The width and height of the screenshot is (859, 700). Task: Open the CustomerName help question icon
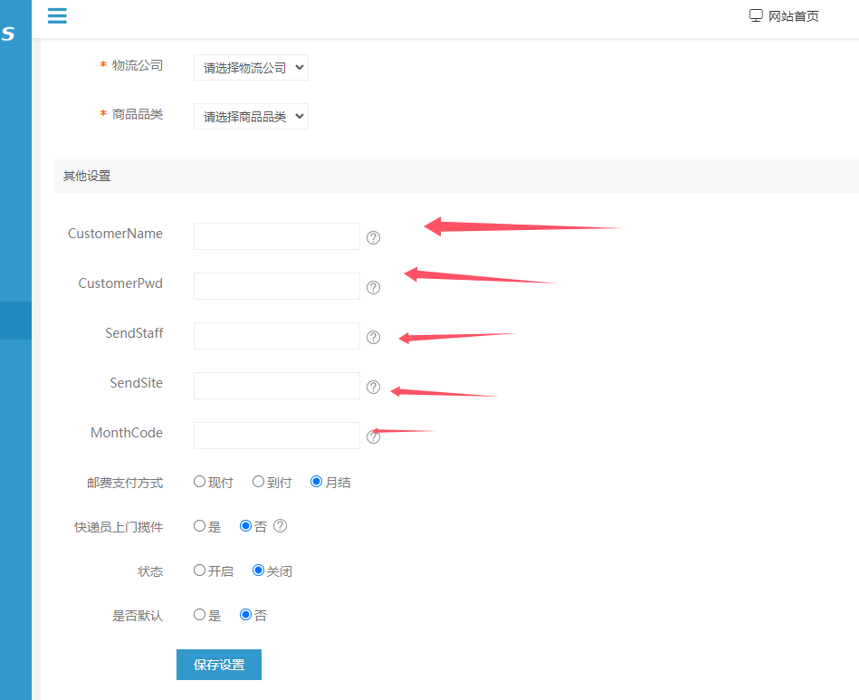click(373, 237)
